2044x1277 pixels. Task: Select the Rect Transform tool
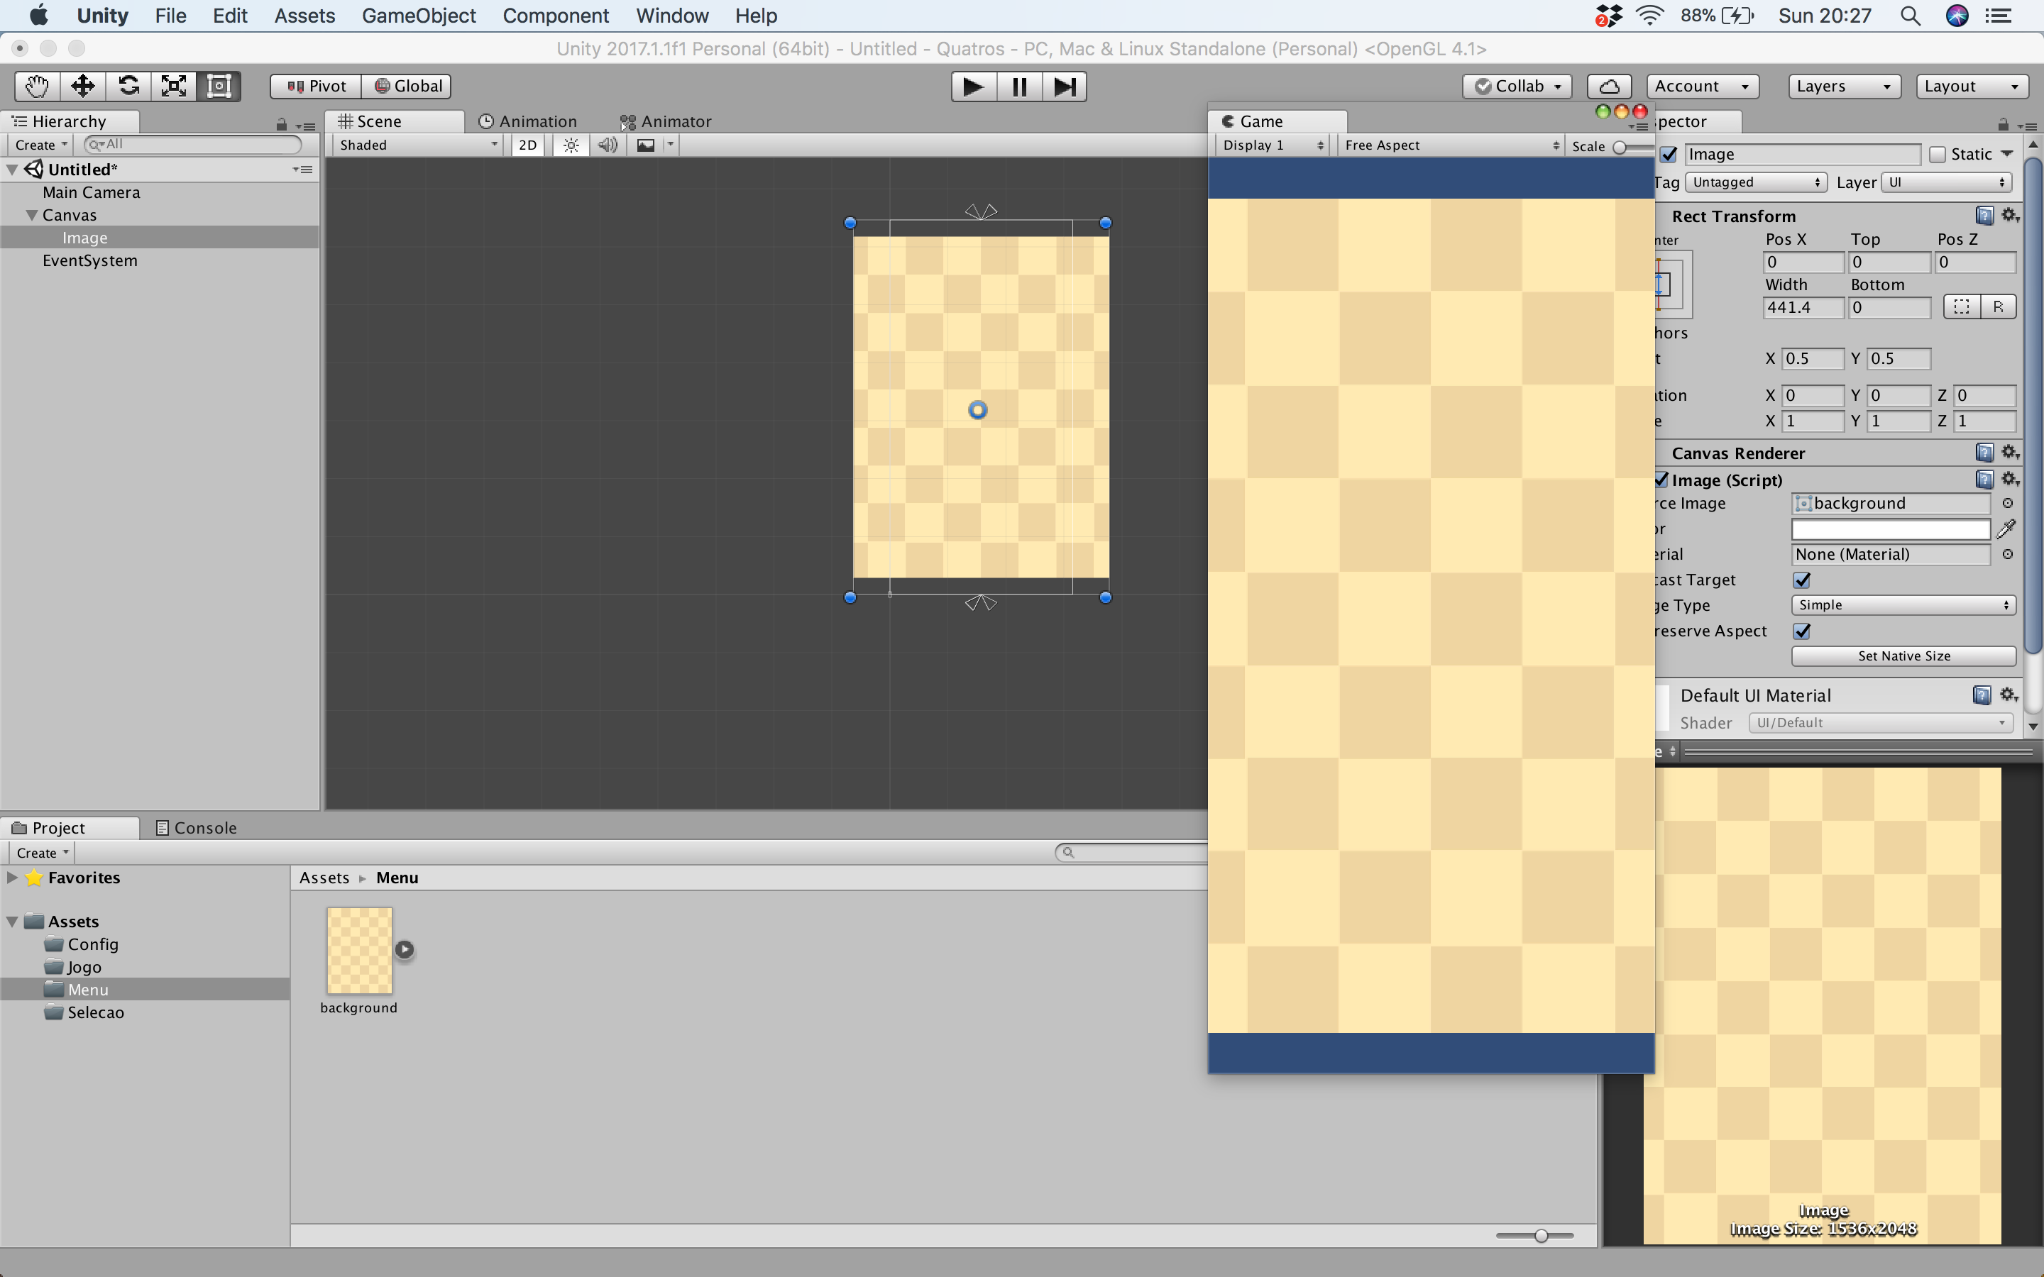tap(219, 86)
